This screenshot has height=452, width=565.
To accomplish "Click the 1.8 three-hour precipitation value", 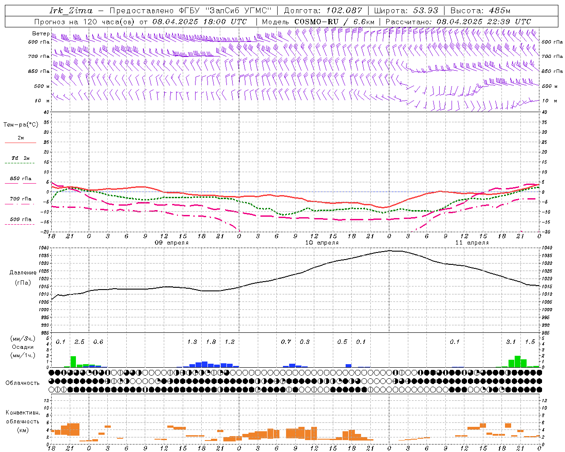I will coord(211,342).
